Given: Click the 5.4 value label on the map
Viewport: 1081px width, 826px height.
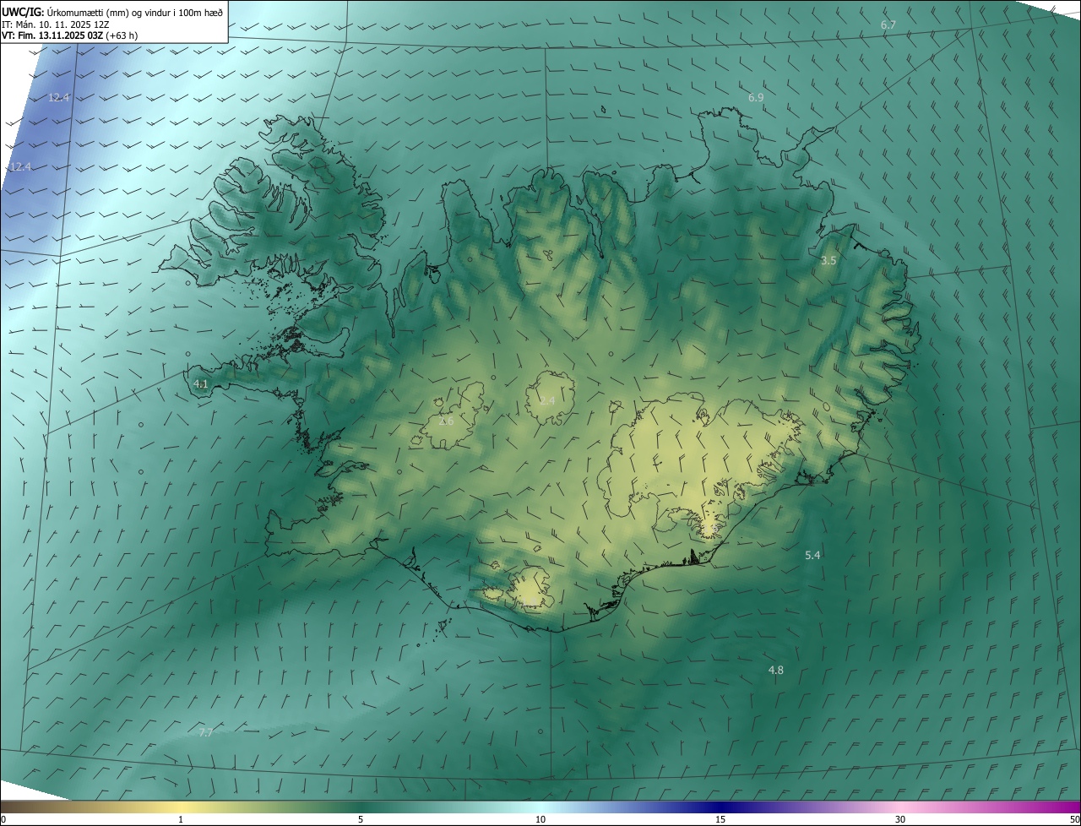Looking at the screenshot, I should point(812,556).
